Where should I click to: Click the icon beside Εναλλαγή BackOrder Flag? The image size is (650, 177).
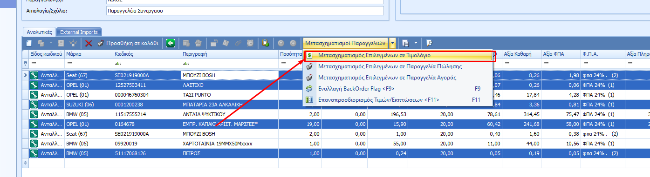tap(309, 89)
